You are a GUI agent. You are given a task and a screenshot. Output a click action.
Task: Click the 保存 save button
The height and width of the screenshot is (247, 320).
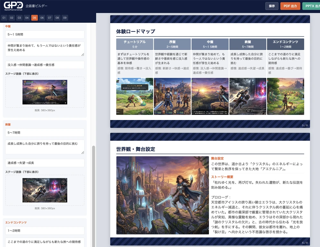point(271,6)
